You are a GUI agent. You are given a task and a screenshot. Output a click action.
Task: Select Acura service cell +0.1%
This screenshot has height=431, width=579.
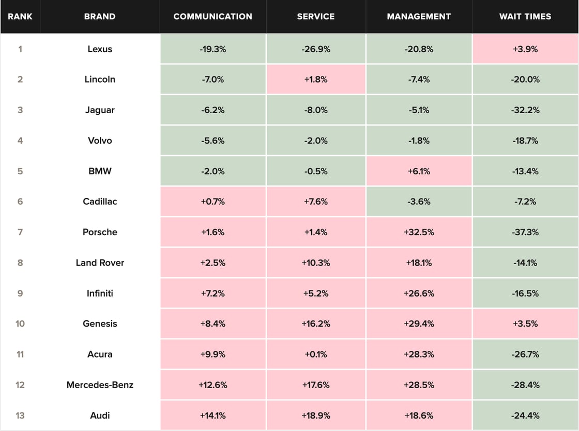click(316, 354)
